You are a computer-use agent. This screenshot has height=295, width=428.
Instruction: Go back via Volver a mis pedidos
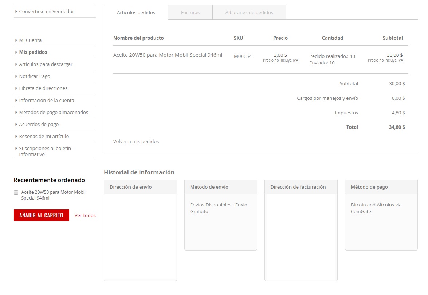pos(136,141)
